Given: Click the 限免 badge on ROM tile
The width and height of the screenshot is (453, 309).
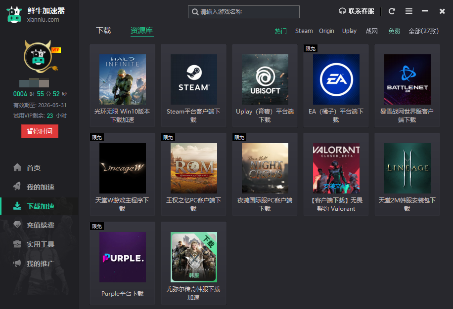Looking at the screenshot, I should click(x=168, y=138).
